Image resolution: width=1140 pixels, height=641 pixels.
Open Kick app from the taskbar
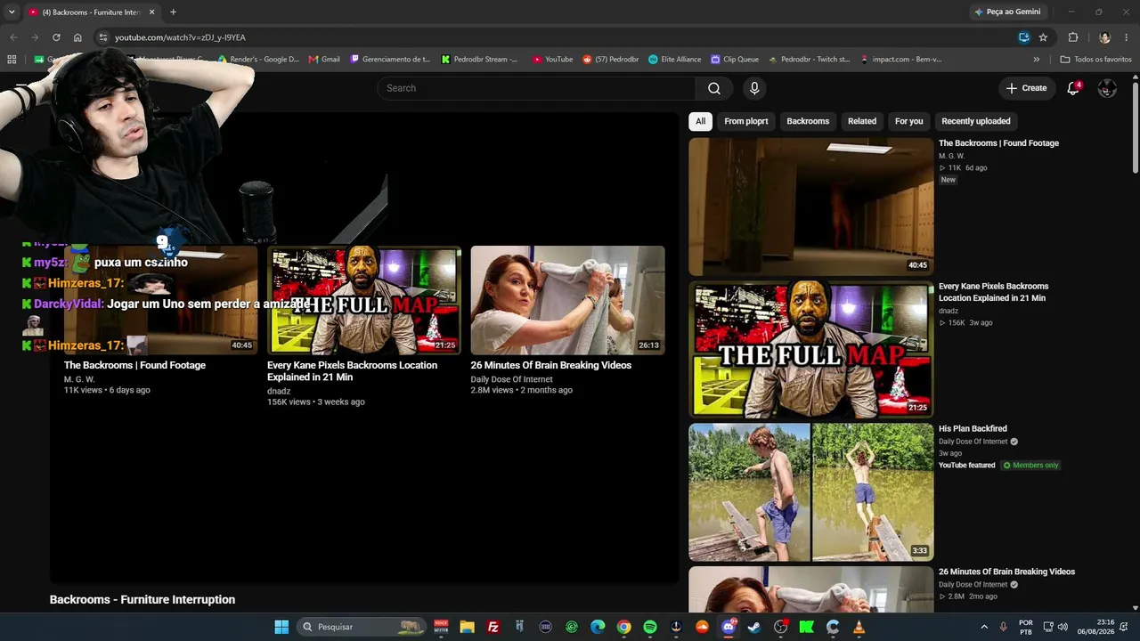tap(807, 627)
